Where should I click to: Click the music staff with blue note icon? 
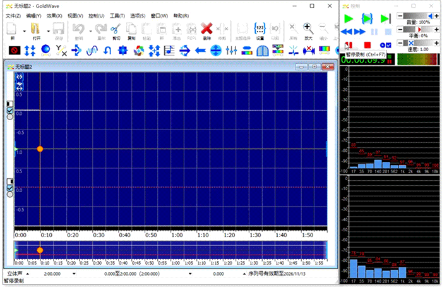coord(169,51)
